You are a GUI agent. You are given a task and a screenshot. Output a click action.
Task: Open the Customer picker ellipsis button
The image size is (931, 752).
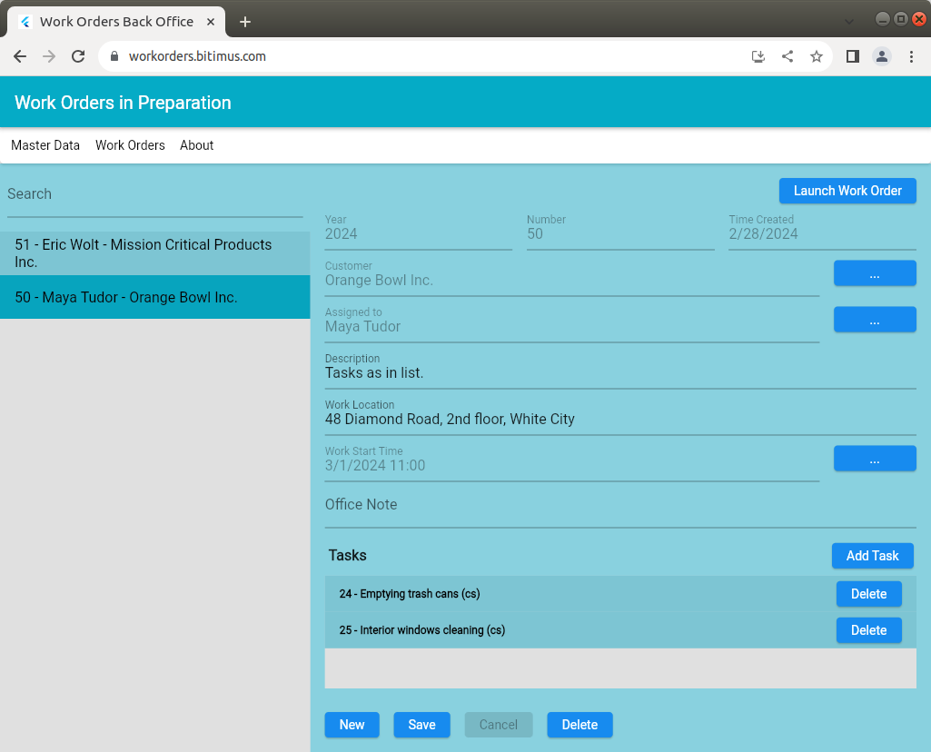tap(874, 273)
